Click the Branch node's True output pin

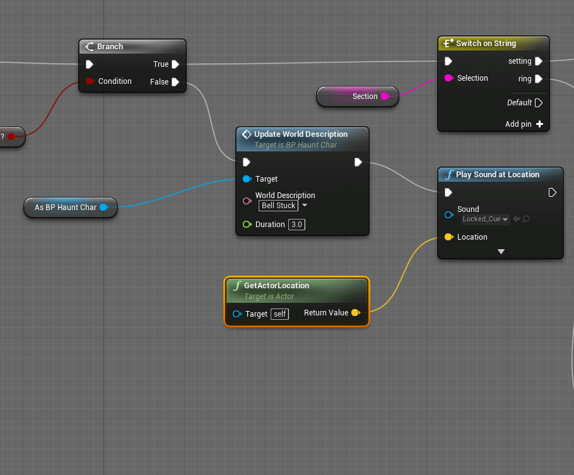click(x=175, y=64)
